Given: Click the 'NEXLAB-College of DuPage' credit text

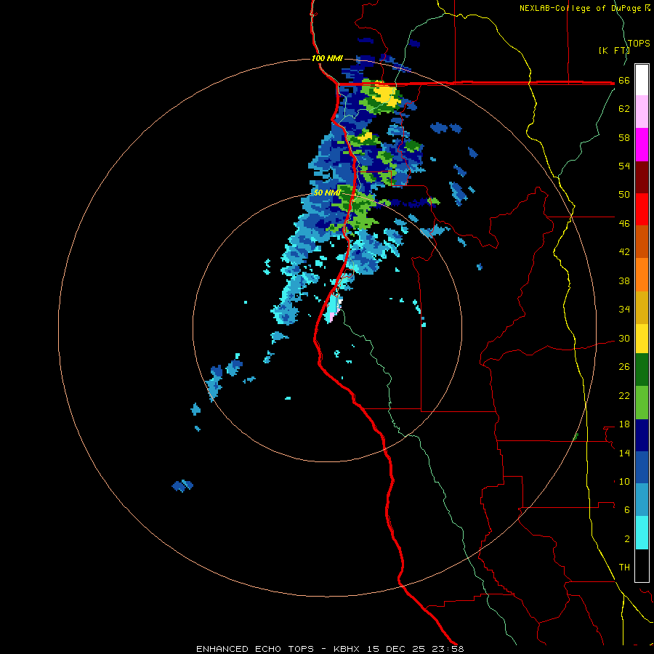Looking at the screenshot, I should click(581, 8).
